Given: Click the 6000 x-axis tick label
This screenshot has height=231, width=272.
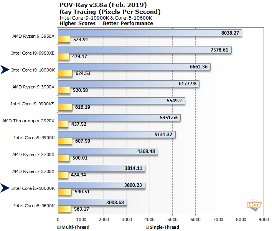Looking at the screenshot, I should coord(195,219).
